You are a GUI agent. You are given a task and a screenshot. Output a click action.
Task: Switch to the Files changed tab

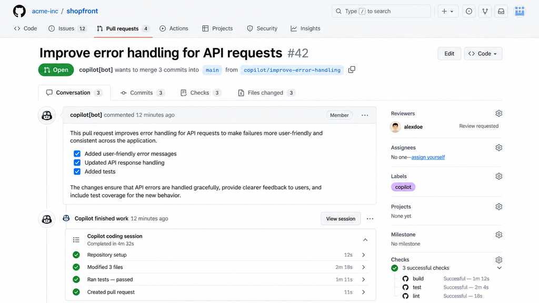click(266, 93)
